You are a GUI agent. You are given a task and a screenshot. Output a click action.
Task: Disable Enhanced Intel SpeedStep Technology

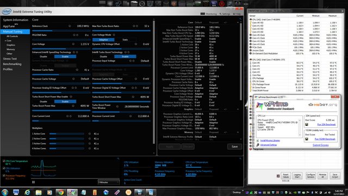coord(43,57)
